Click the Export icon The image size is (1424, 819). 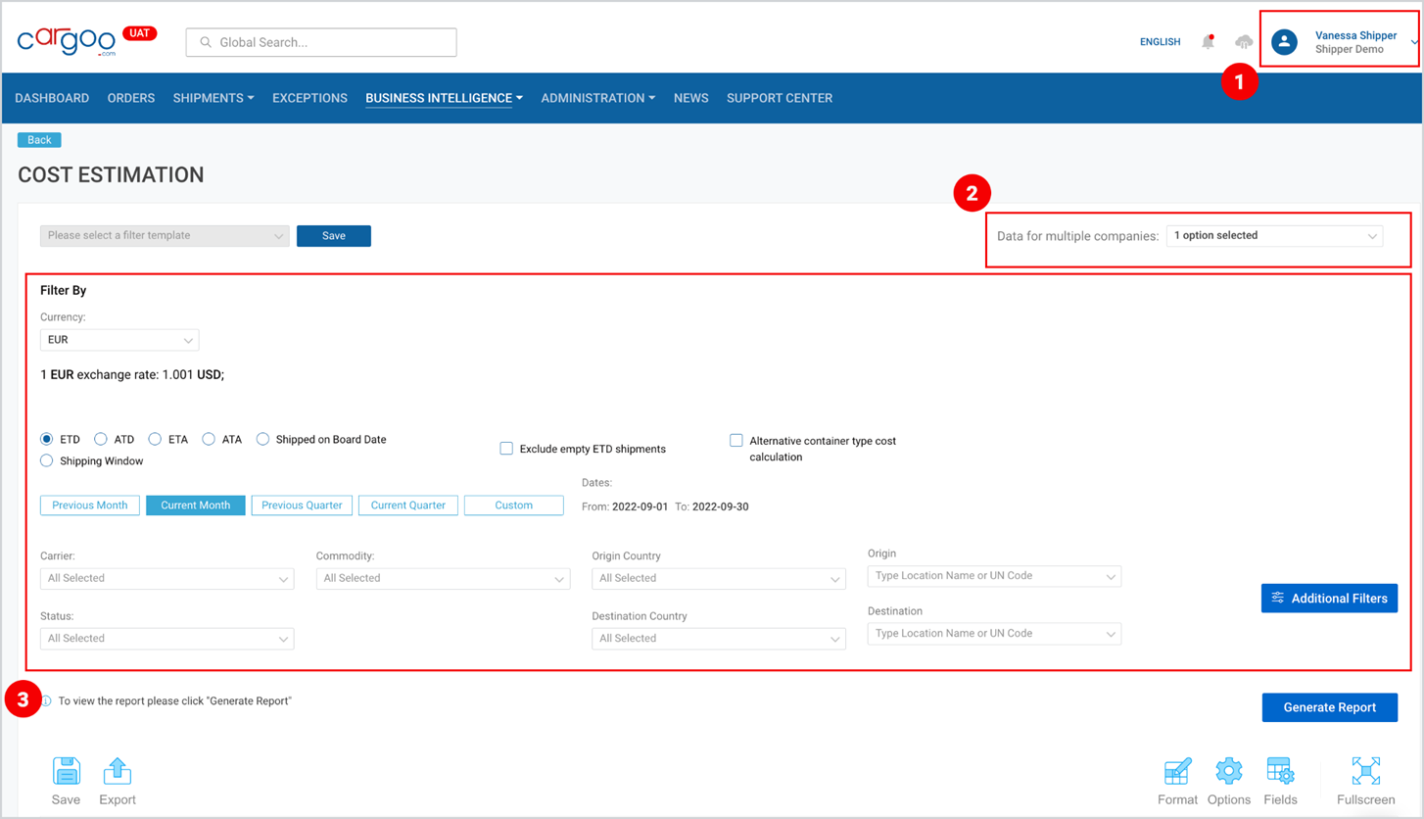(118, 771)
